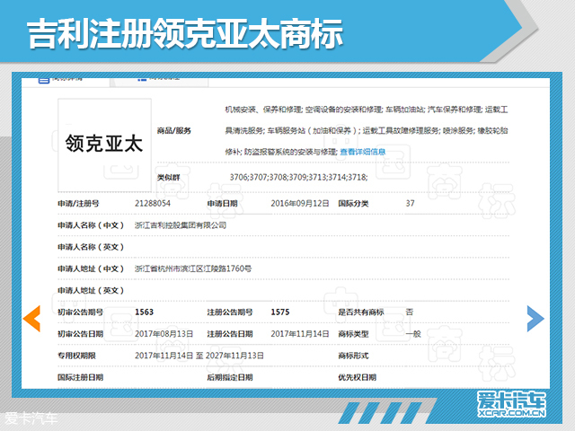
Task: Click the 专用权期限 label
Action: tap(76, 356)
